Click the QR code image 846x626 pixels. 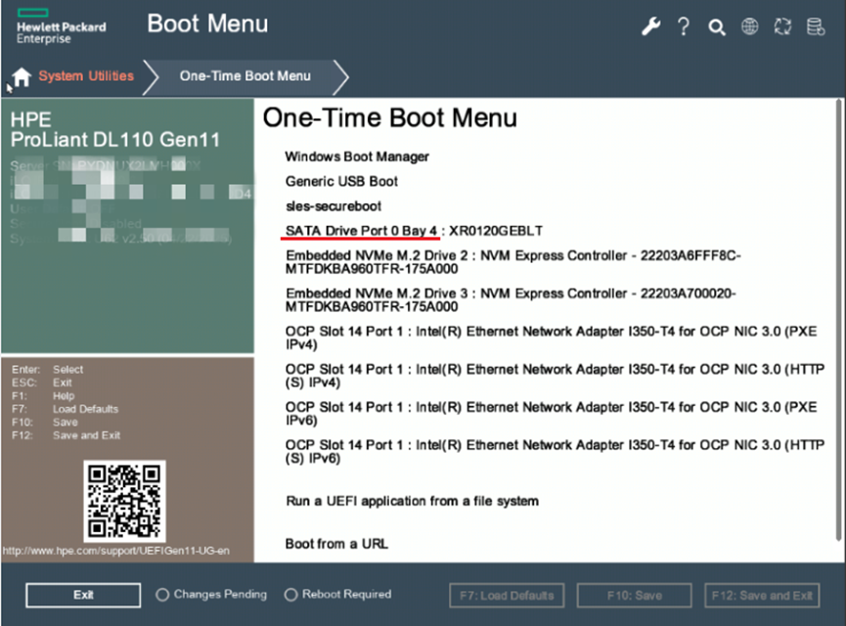[x=124, y=502]
